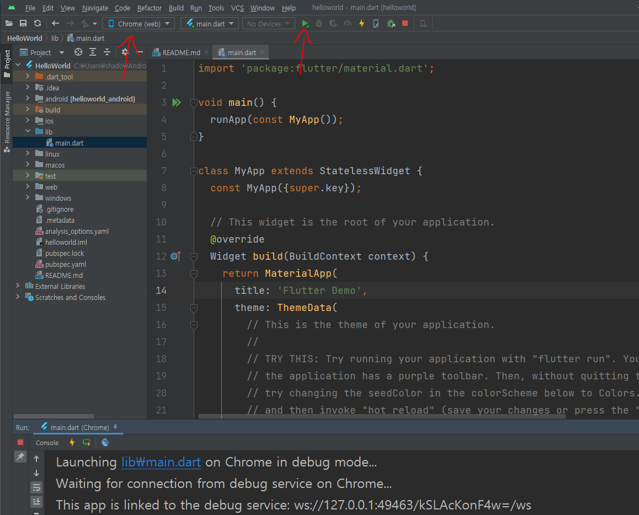Click Select Opened File target icon
This screenshot has width=639, height=515.
[78, 52]
